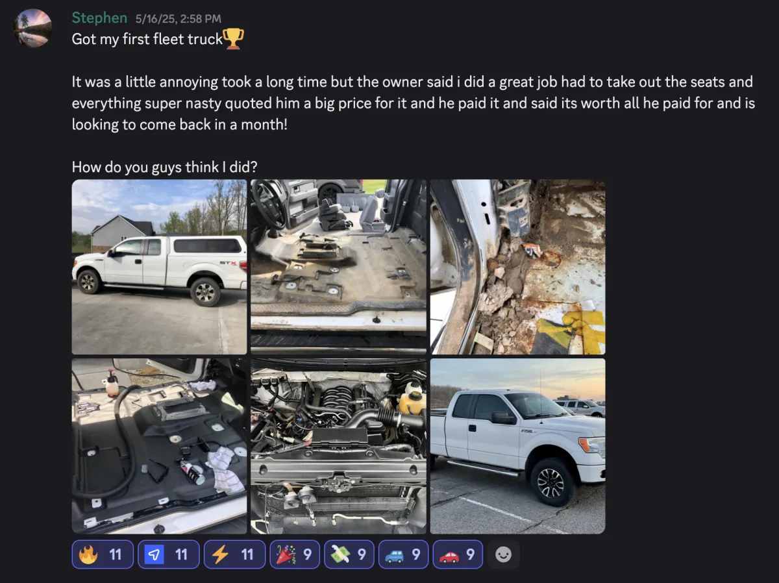Open the cleaned black floor liner photo

pyautogui.click(x=159, y=446)
